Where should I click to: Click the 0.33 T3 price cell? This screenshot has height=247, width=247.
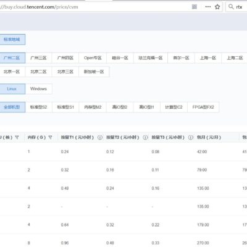[156, 243]
